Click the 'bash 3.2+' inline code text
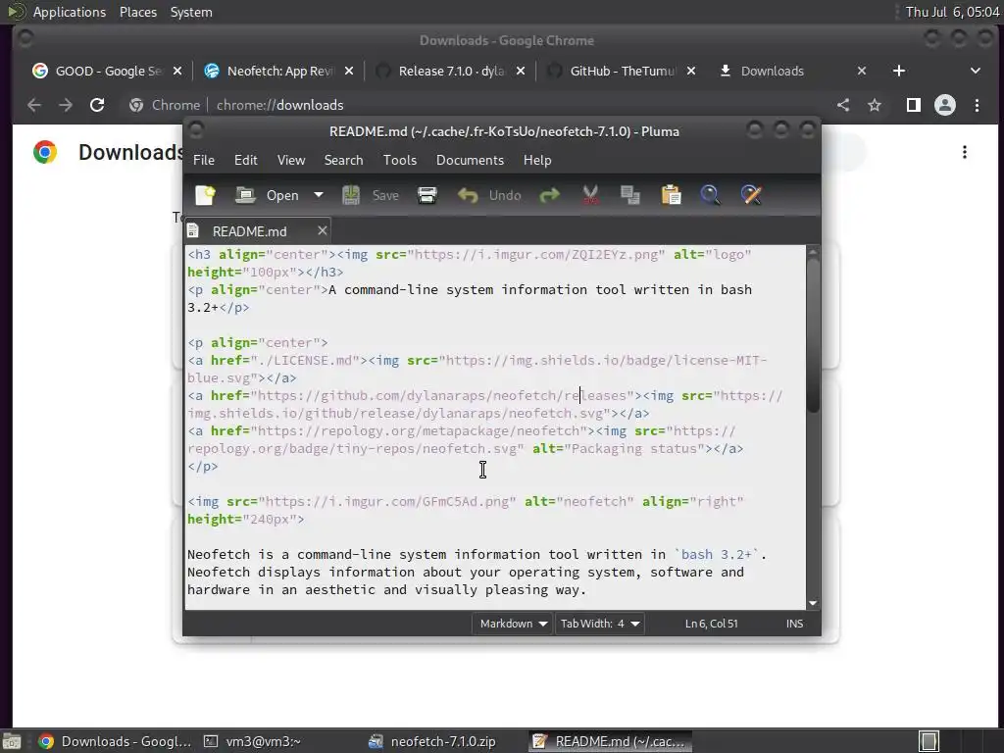1004x753 pixels. coord(717,555)
